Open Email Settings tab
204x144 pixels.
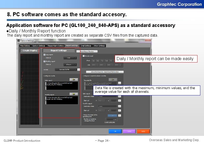tap(86, 46)
